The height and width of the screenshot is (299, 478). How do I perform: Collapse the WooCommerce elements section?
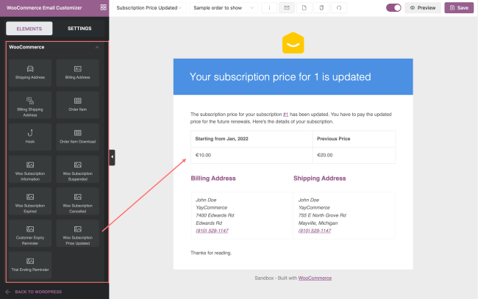(x=97, y=47)
